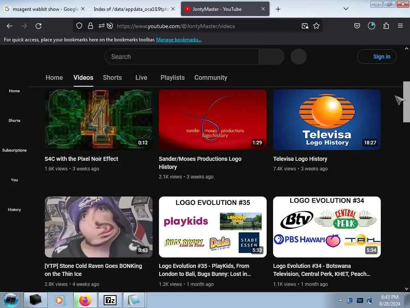Open the channel Shorts tab

[113, 77]
